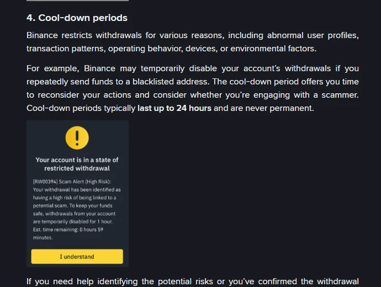Click the paragraph starting "For example, Binance"
The height and width of the screenshot is (287, 381).
pos(193,88)
